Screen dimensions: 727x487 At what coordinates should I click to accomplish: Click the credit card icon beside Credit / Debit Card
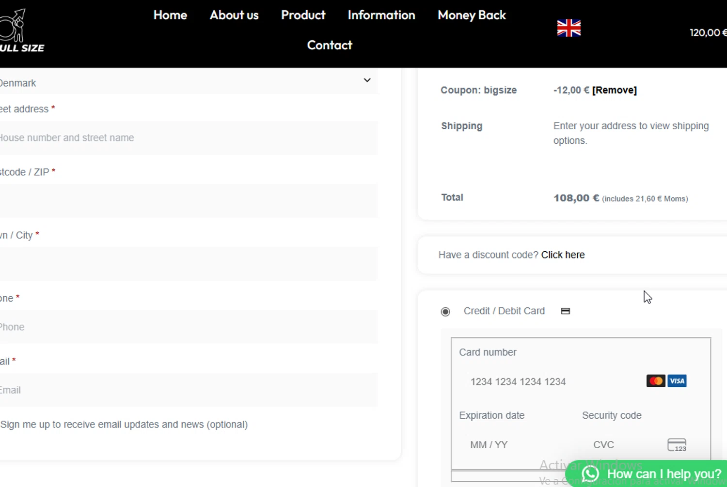[565, 311]
